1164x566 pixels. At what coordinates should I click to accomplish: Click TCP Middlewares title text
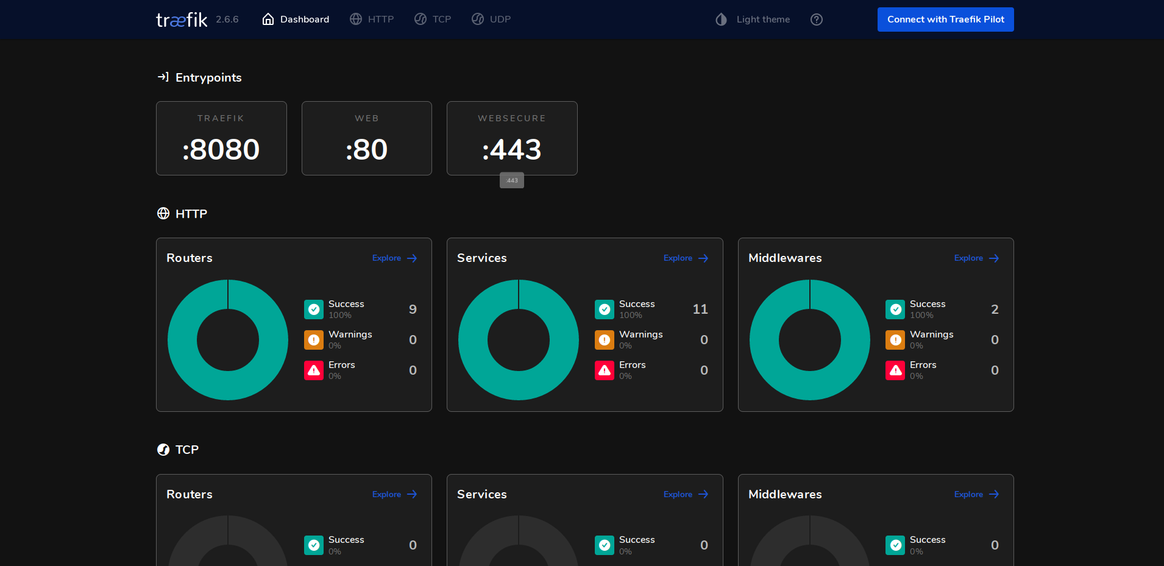click(x=785, y=494)
